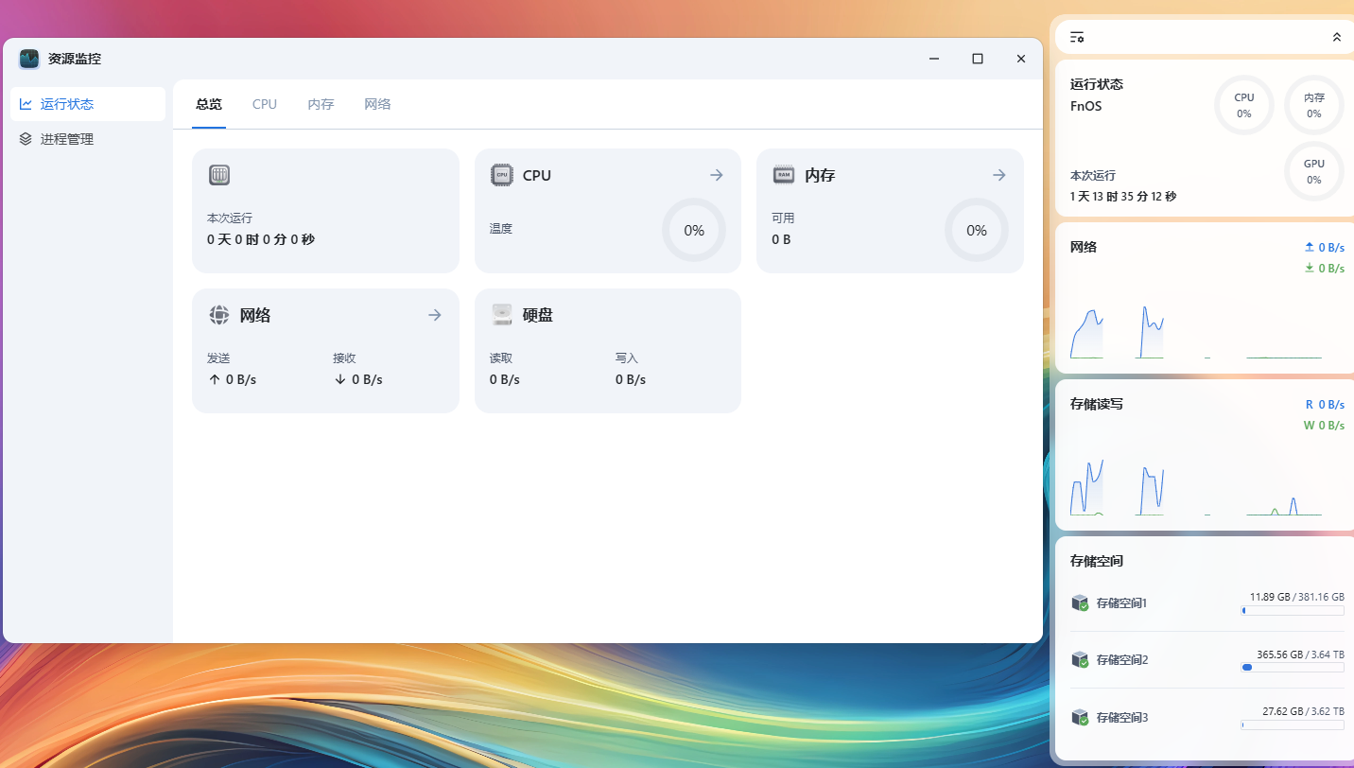Click the 发送 upload value ↑ 0 B/s

pyautogui.click(x=232, y=379)
